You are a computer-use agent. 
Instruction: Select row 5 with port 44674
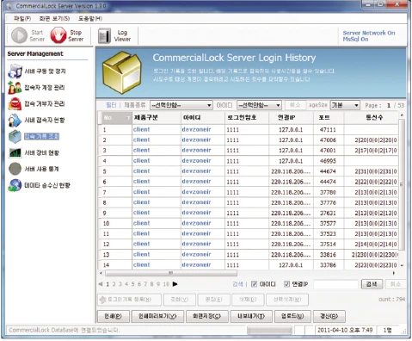(249, 171)
